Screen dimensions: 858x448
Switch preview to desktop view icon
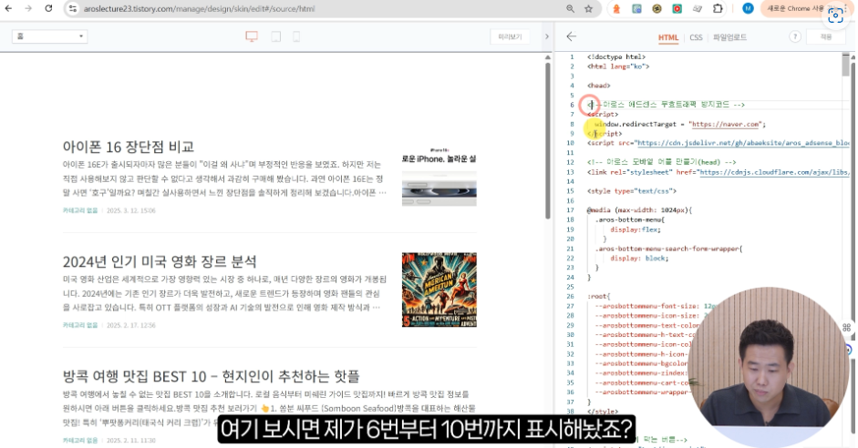[252, 36]
